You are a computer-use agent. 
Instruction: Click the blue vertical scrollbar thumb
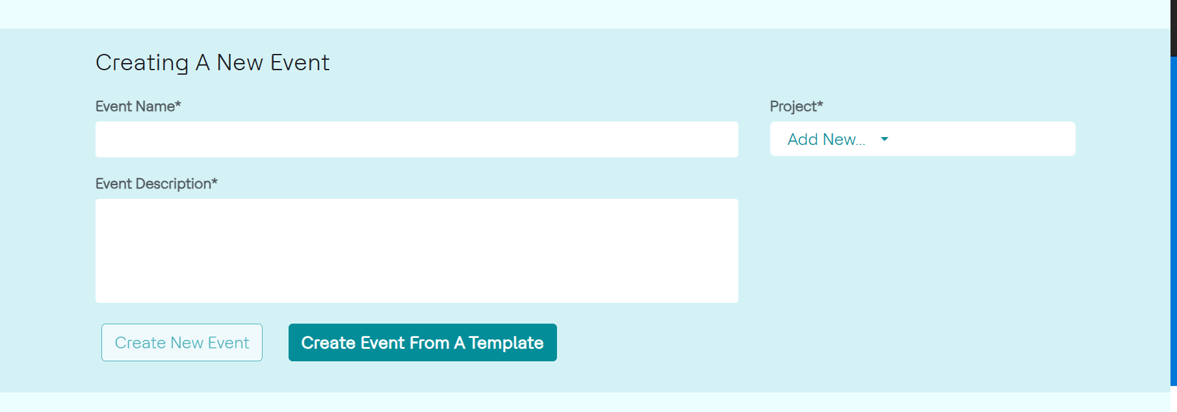pyautogui.click(x=1174, y=221)
